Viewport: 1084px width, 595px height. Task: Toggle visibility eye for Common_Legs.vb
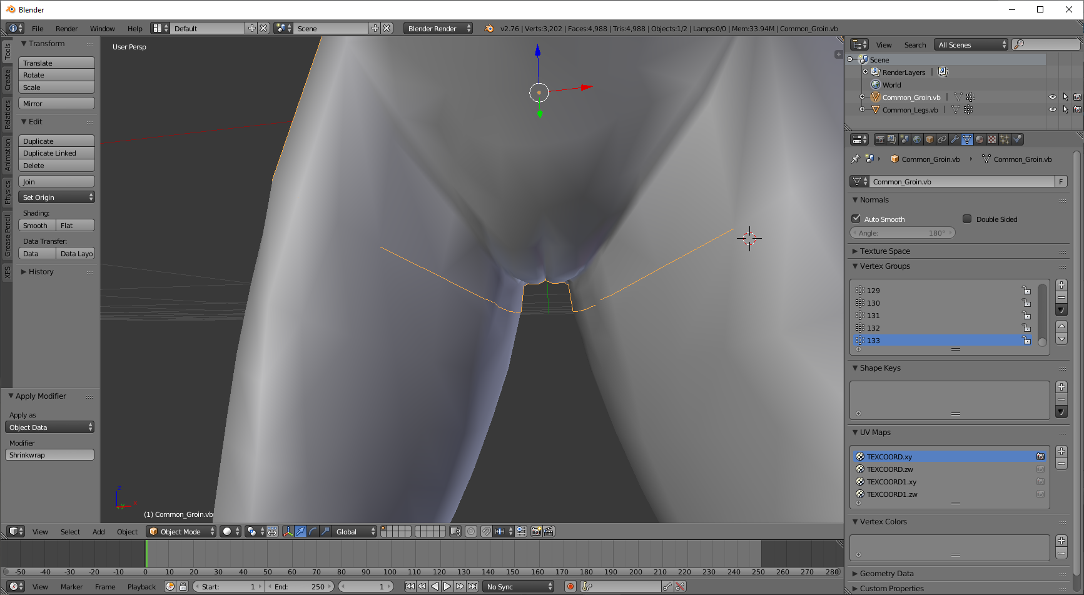click(x=1053, y=109)
